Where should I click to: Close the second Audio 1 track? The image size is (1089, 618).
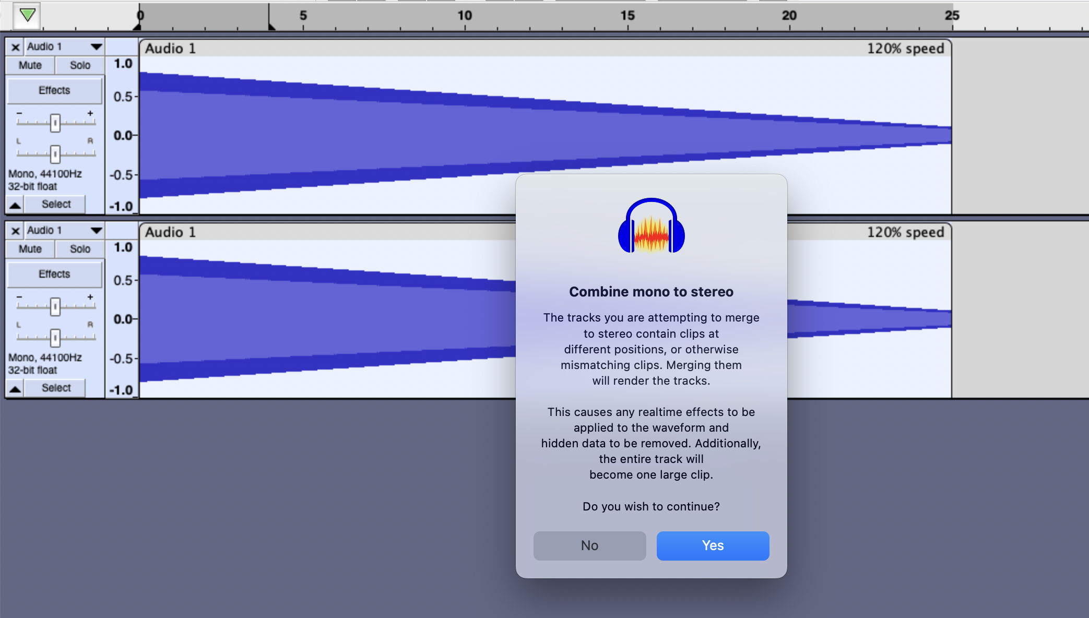coord(15,231)
